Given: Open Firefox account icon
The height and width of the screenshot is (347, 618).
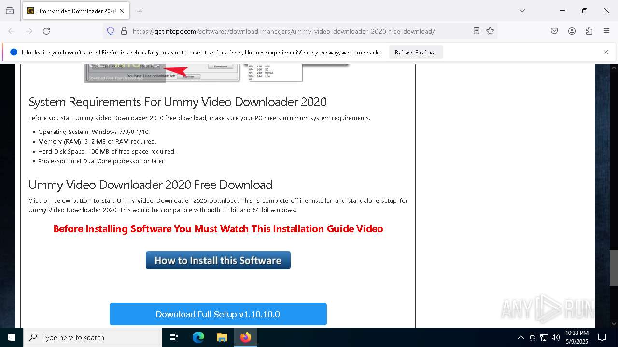Looking at the screenshot, I should (572, 31).
